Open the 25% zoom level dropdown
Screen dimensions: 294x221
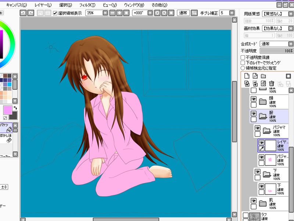pos(105,13)
